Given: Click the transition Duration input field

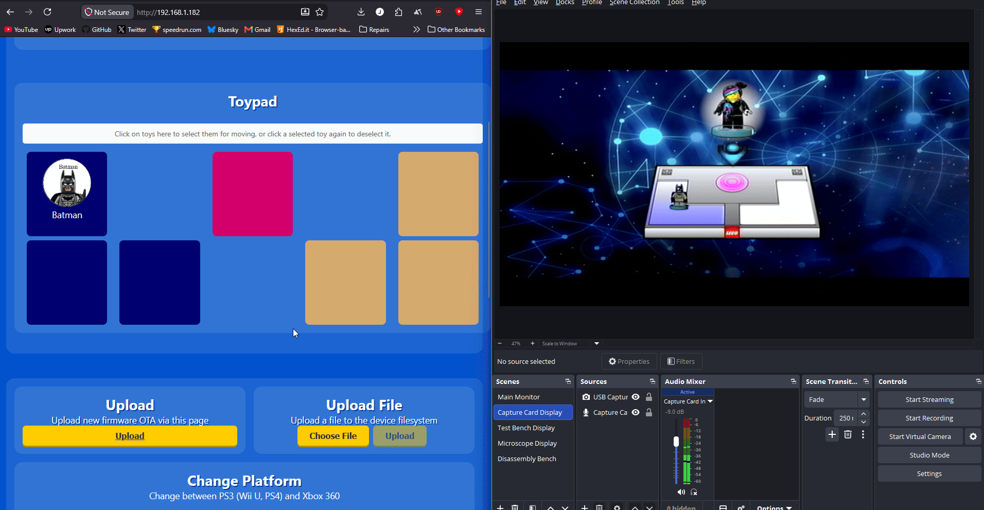Looking at the screenshot, I should coord(846,418).
